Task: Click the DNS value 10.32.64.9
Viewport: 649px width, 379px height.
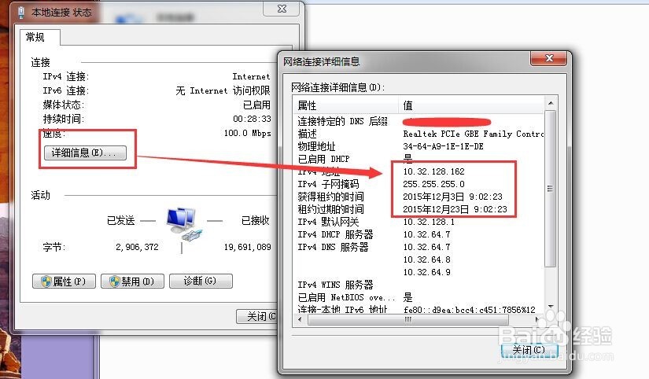Action: pos(426,272)
